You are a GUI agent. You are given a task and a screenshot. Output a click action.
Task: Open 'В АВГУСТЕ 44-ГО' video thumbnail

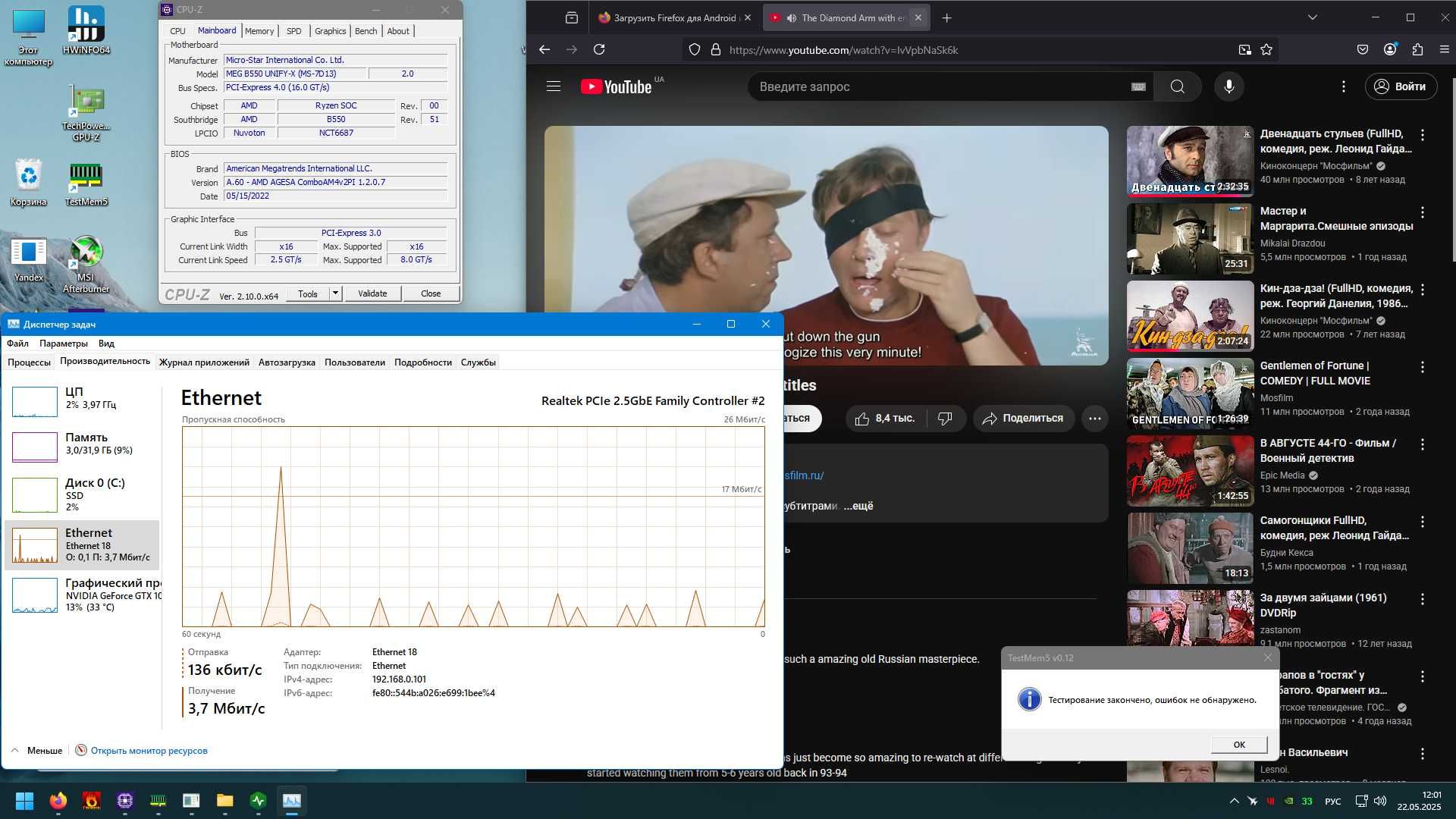[1190, 470]
